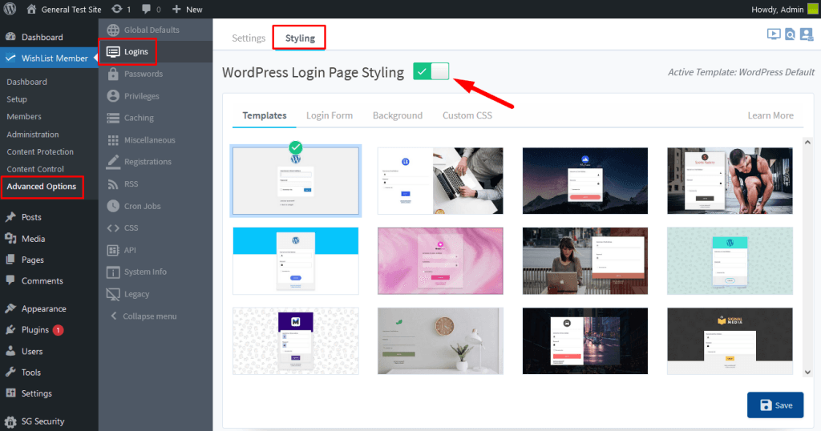Click the New content button
This screenshot has height=431, width=821.
click(x=187, y=10)
